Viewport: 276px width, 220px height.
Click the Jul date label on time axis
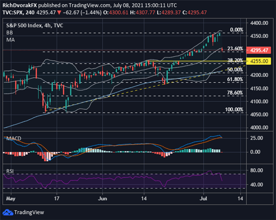[x=203, y=198]
